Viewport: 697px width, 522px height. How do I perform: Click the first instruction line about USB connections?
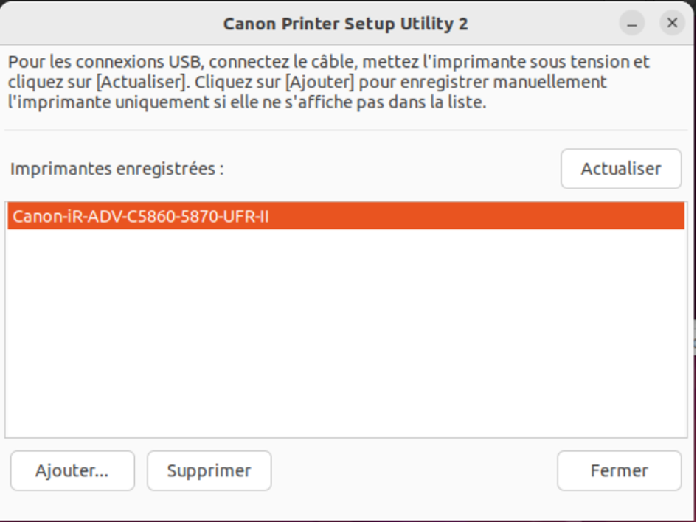coord(329,60)
